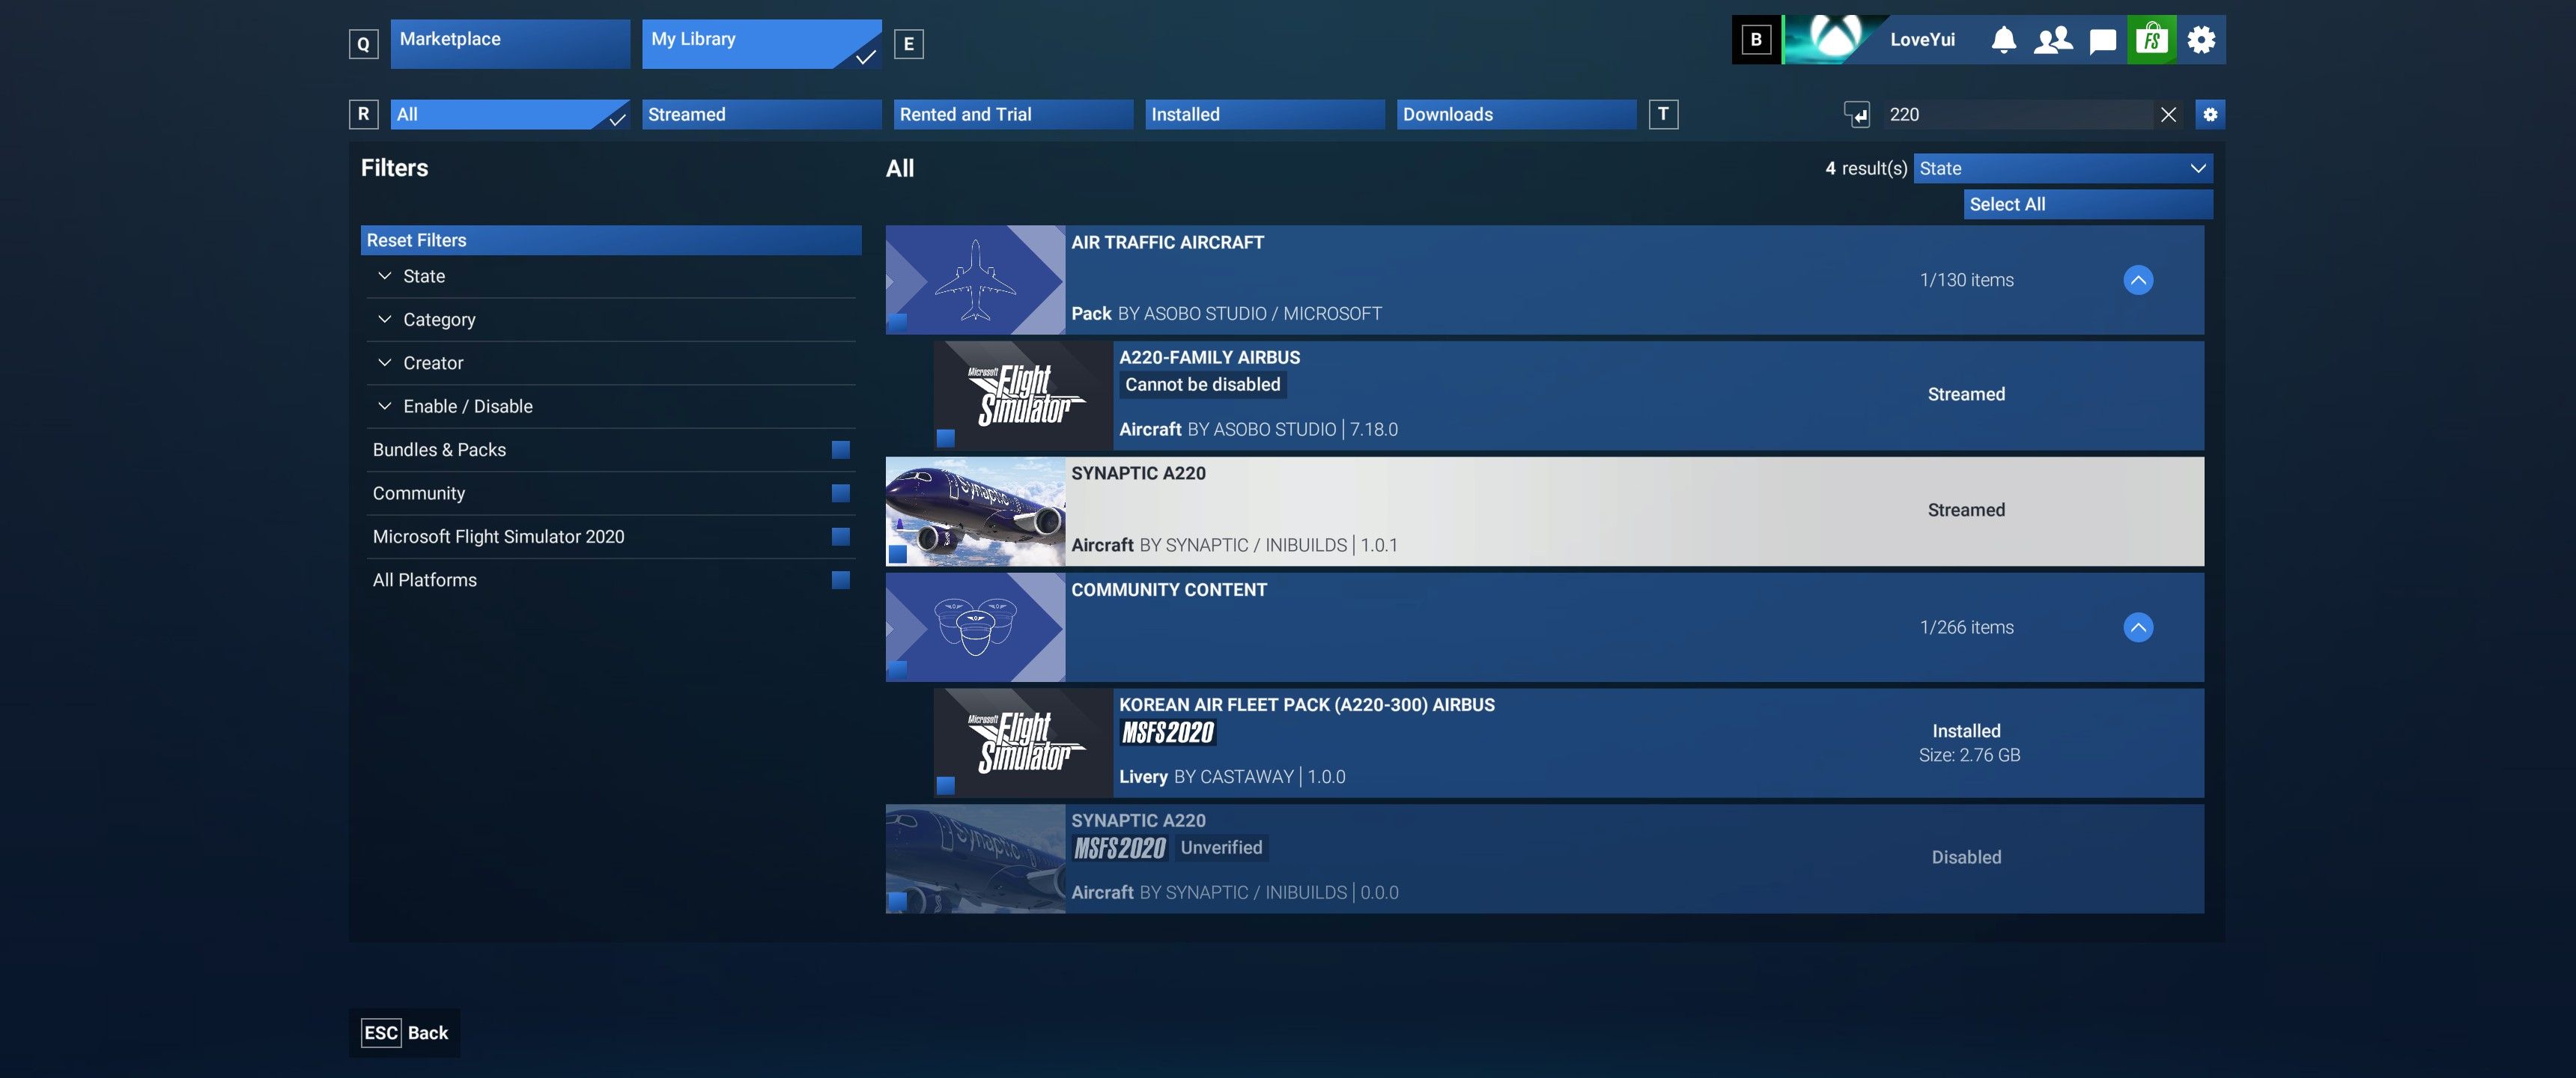Click the E key shortcut icon

tap(909, 44)
